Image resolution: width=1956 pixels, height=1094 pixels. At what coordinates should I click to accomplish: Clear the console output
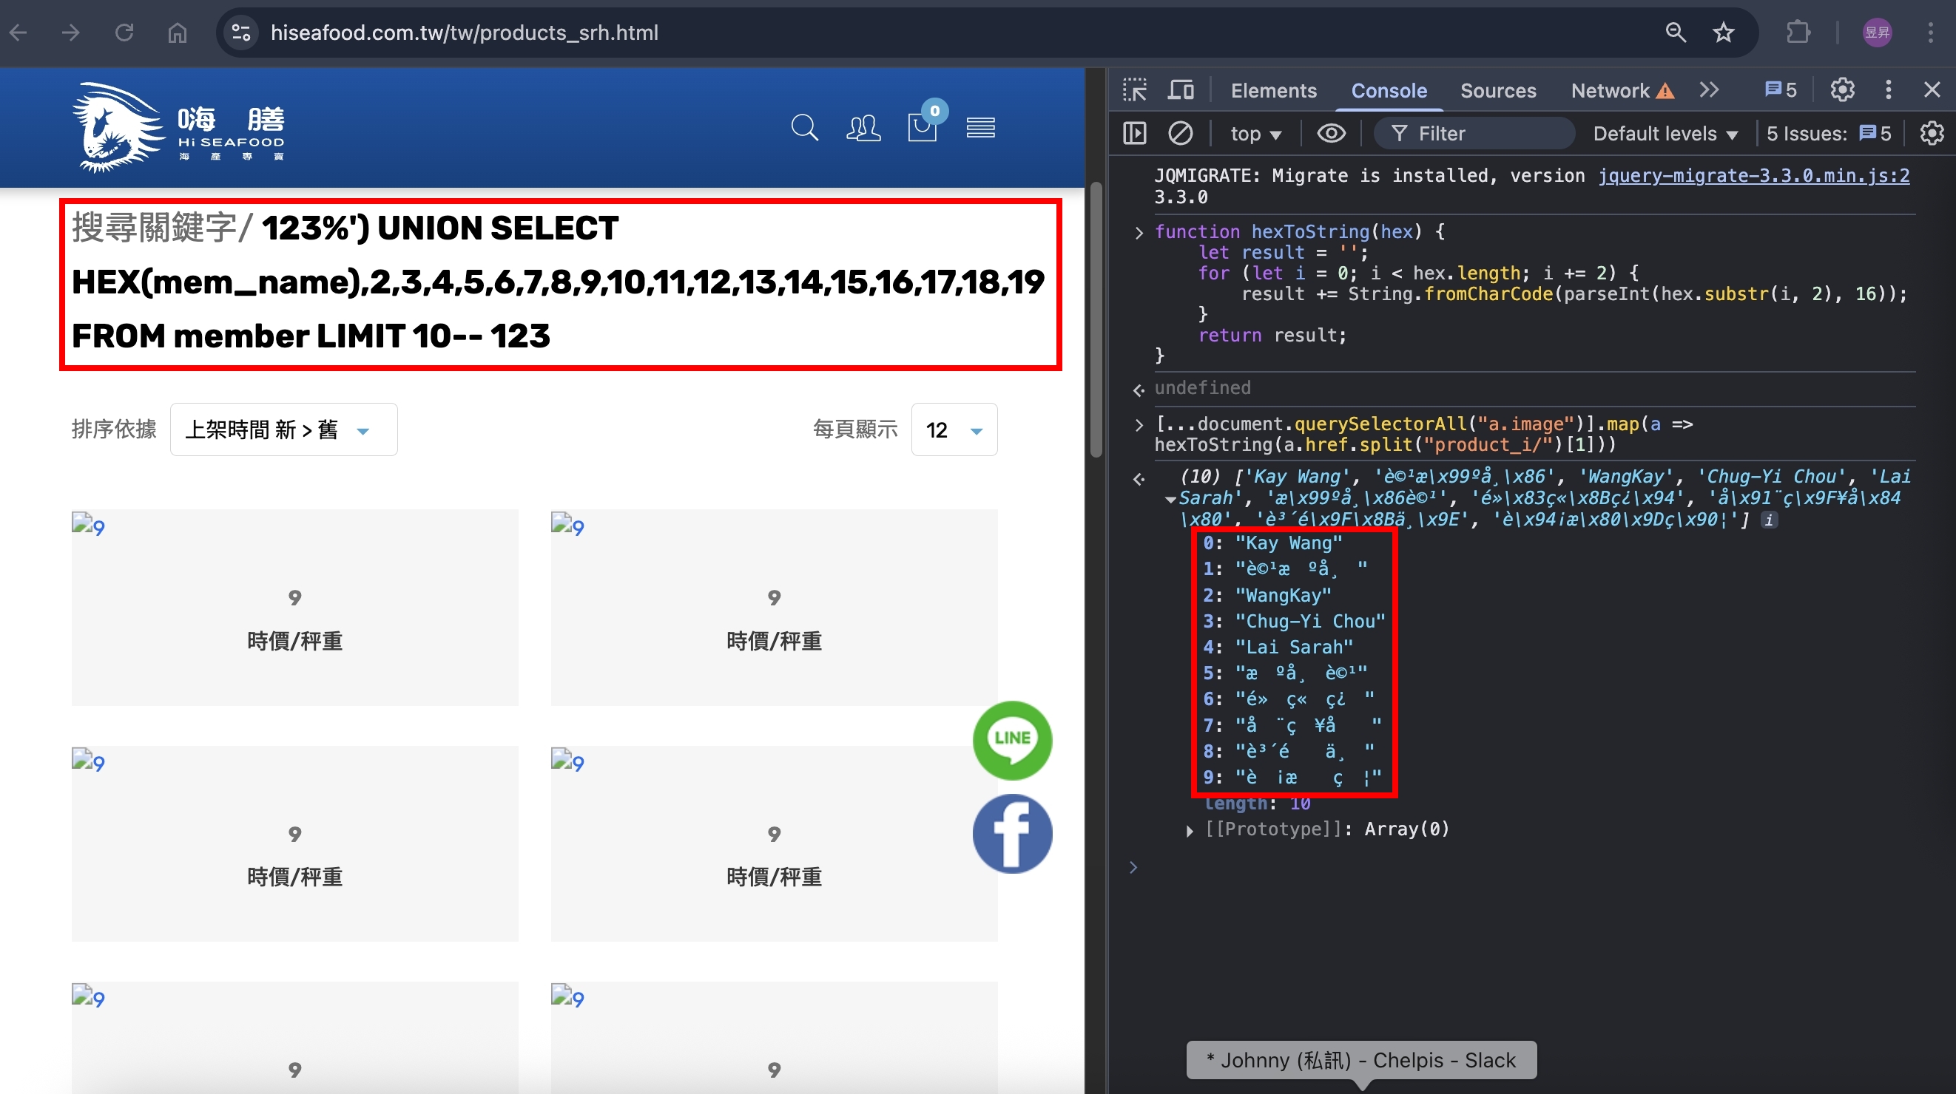pos(1180,134)
